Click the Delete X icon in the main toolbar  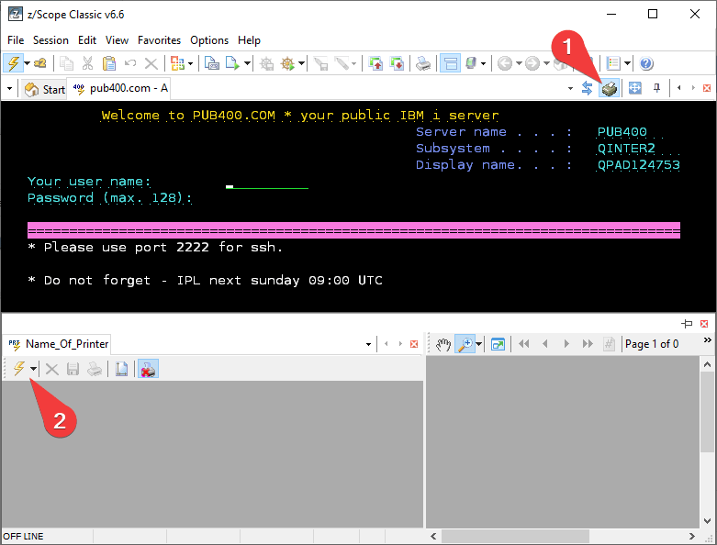point(151,63)
